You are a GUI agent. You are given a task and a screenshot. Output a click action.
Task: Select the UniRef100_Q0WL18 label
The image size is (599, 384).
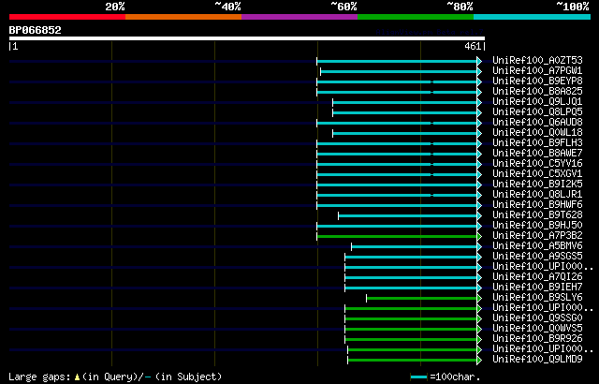(x=537, y=133)
